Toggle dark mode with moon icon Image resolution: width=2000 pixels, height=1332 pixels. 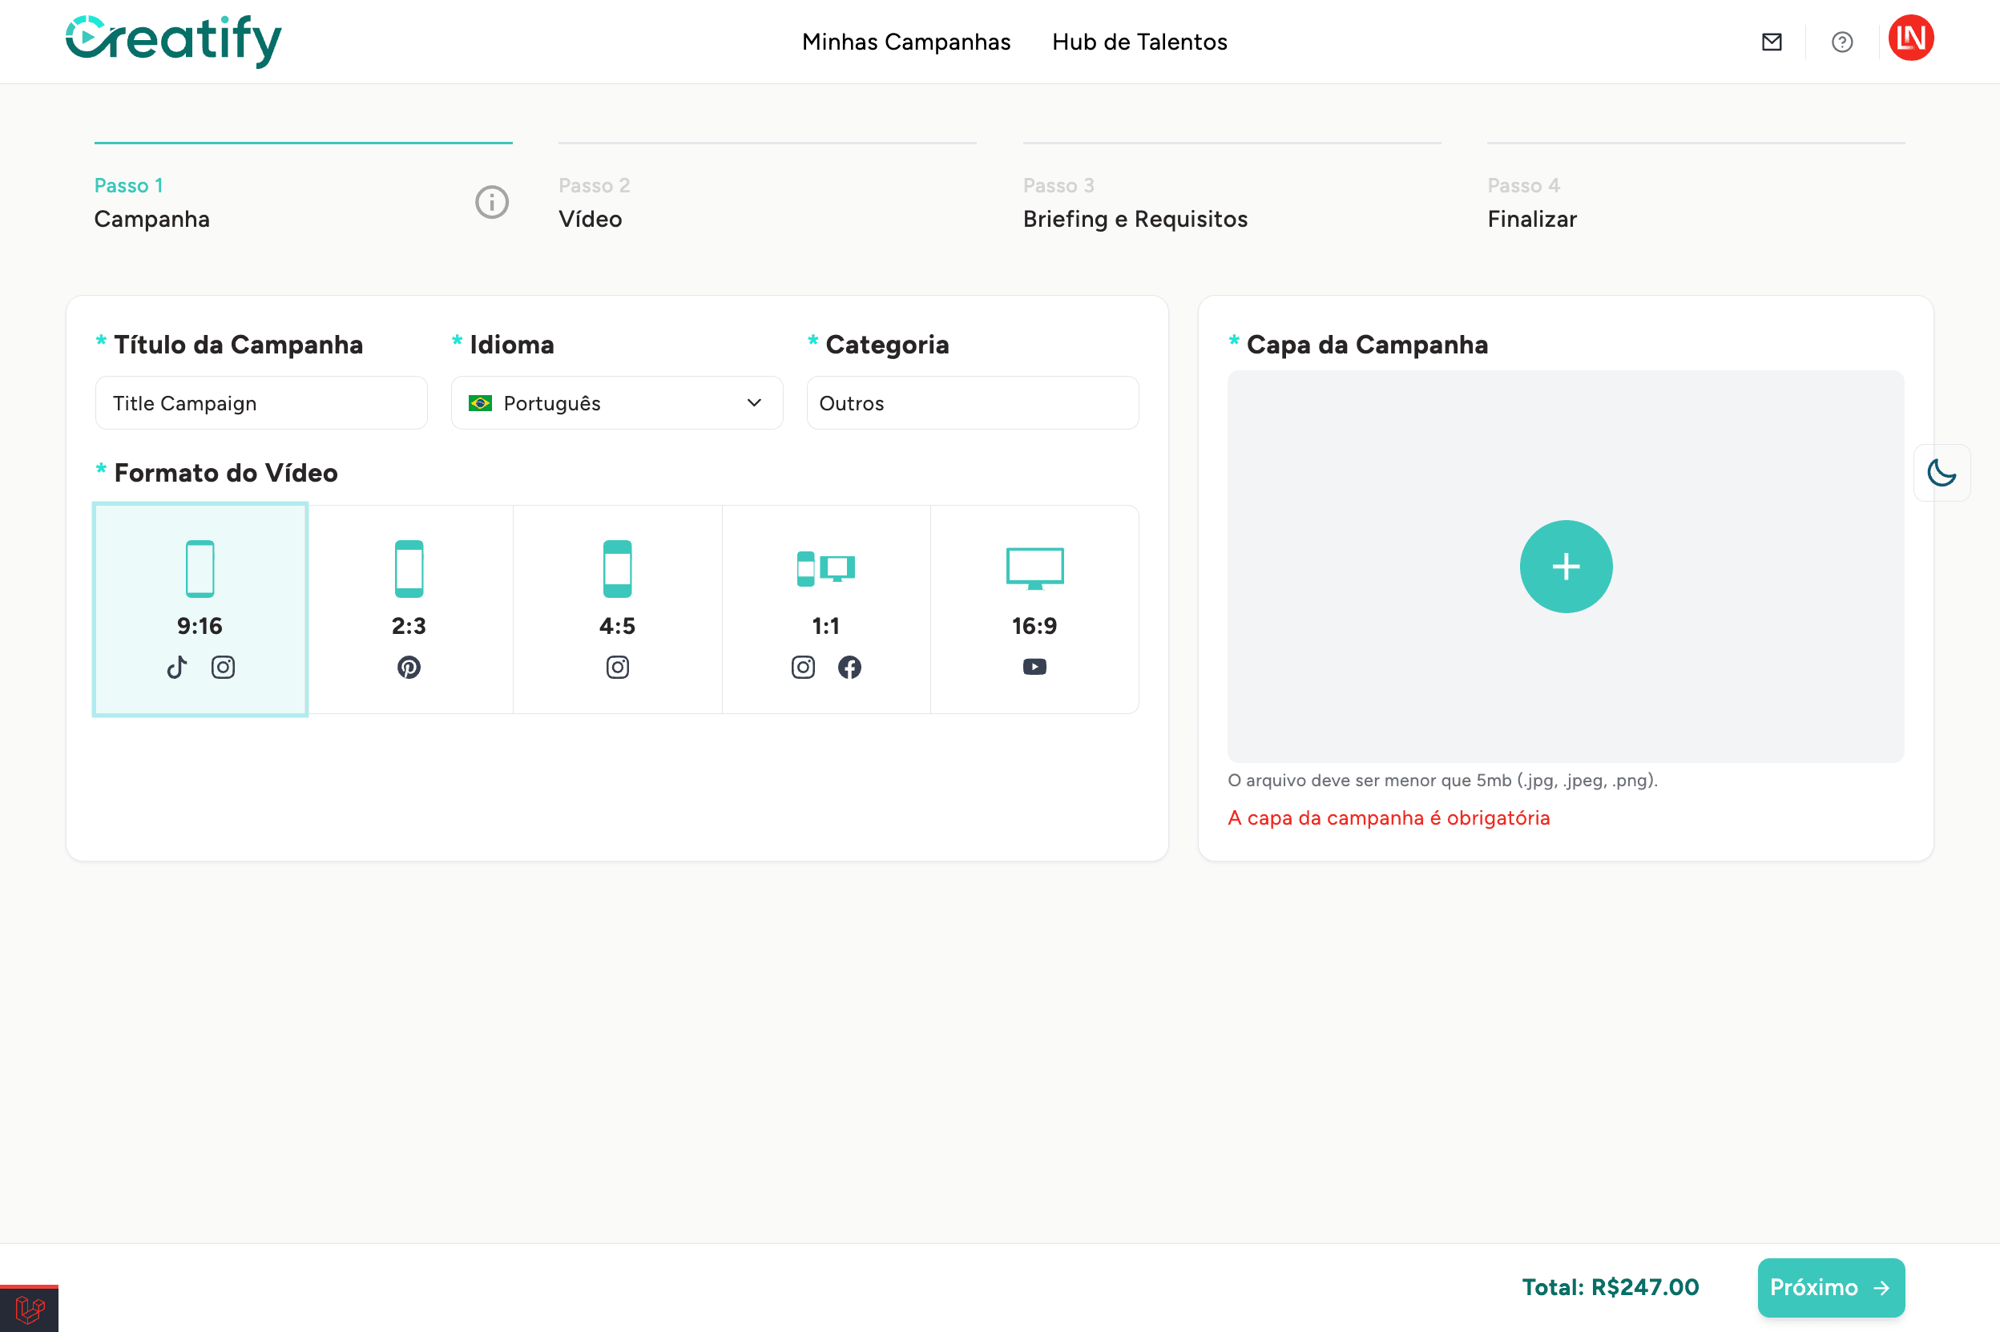[1942, 472]
